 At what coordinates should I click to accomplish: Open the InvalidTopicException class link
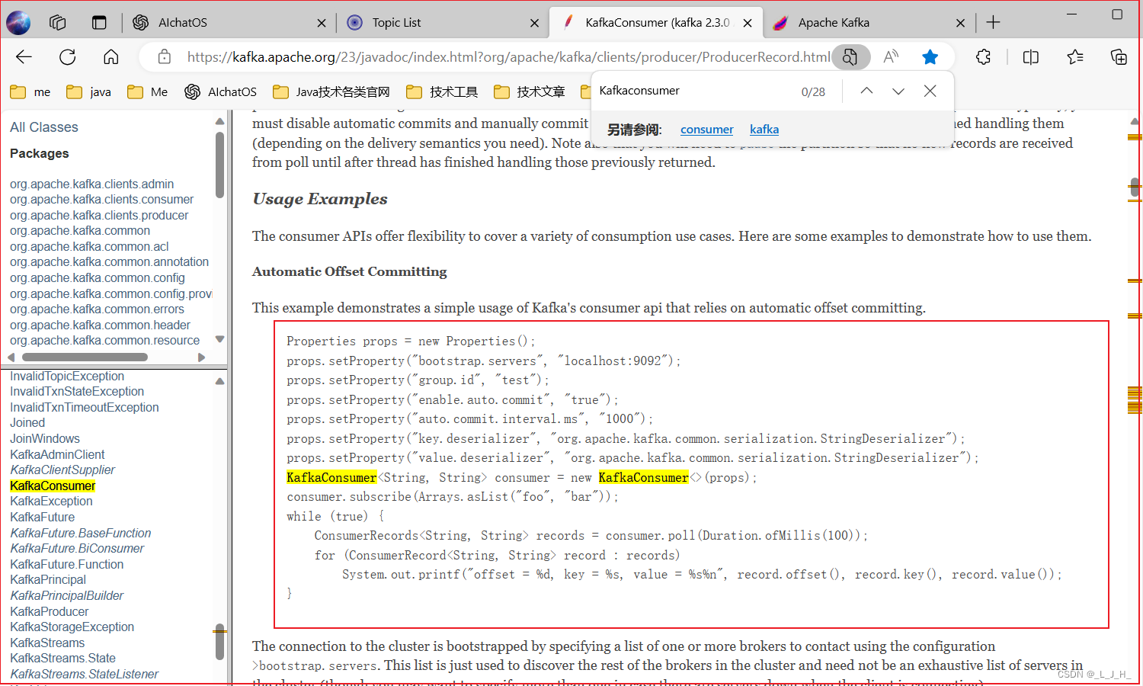point(67,377)
